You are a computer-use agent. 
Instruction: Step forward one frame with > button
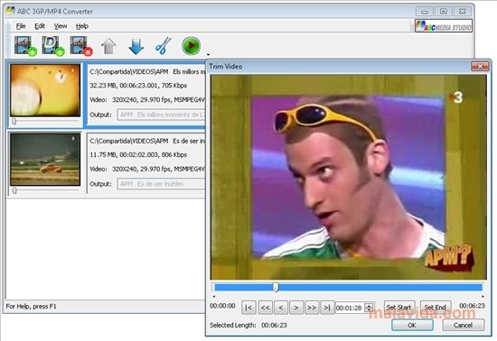(296, 308)
